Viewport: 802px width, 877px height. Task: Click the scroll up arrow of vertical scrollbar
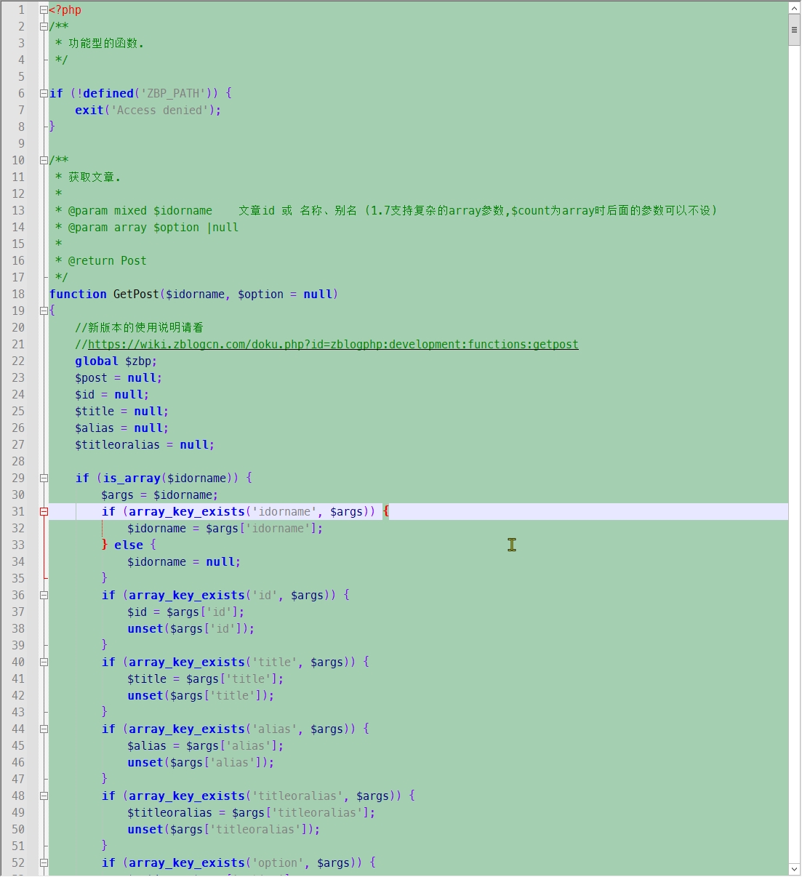pos(795,8)
